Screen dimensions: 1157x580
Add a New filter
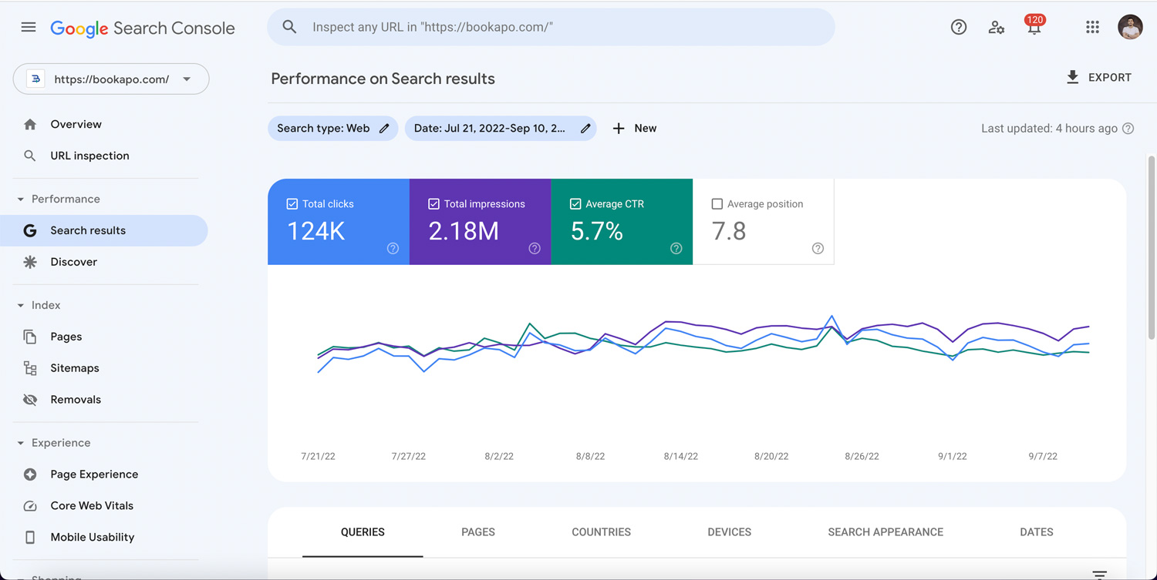coord(634,129)
